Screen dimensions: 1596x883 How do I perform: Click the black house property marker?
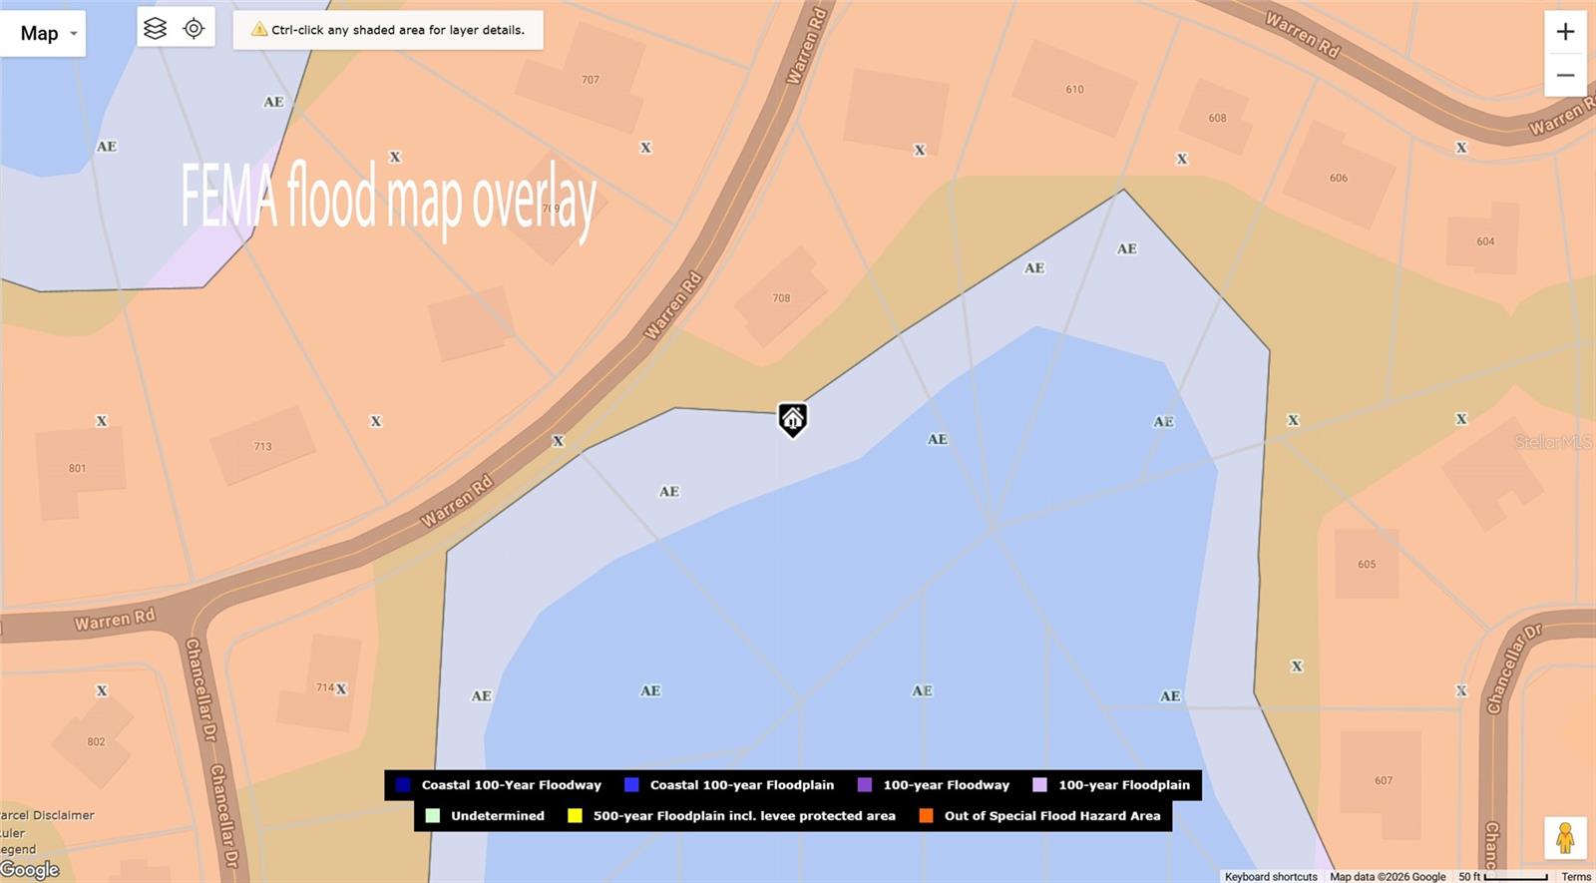793,419
